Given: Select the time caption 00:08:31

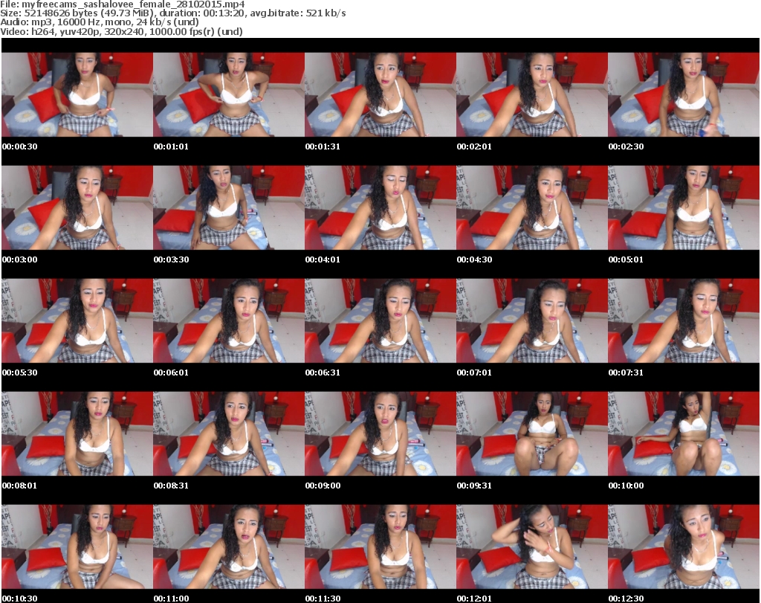Looking at the screenshot, I should [171, 486].
